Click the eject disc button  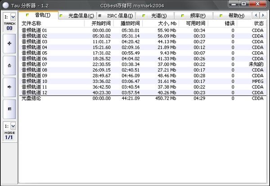click(9, 65)
